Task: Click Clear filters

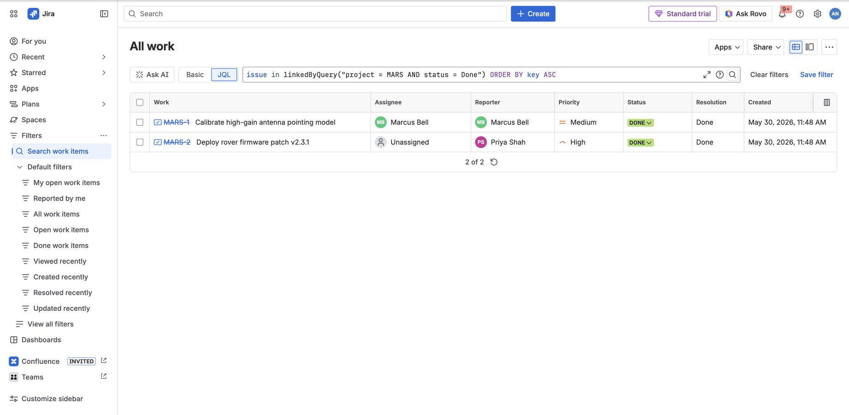Action: 769,75
